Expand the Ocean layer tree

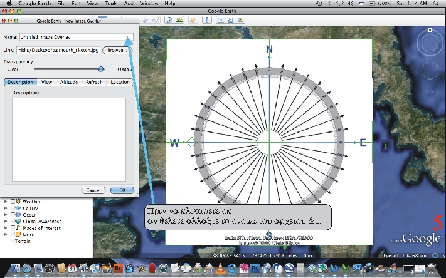pos(6,215)
